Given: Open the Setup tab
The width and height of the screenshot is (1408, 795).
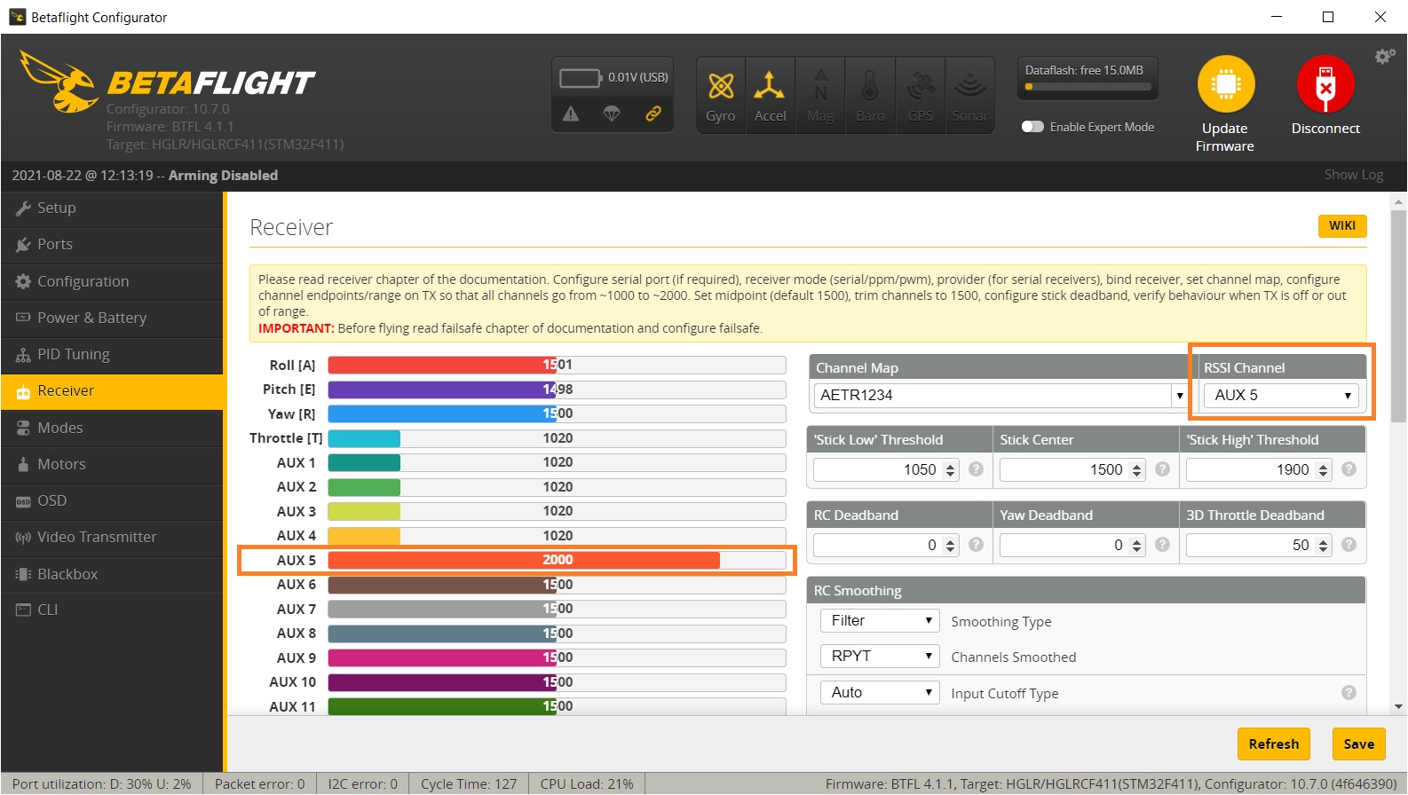Looking at the screenshot, I should [x=112, y=209].
